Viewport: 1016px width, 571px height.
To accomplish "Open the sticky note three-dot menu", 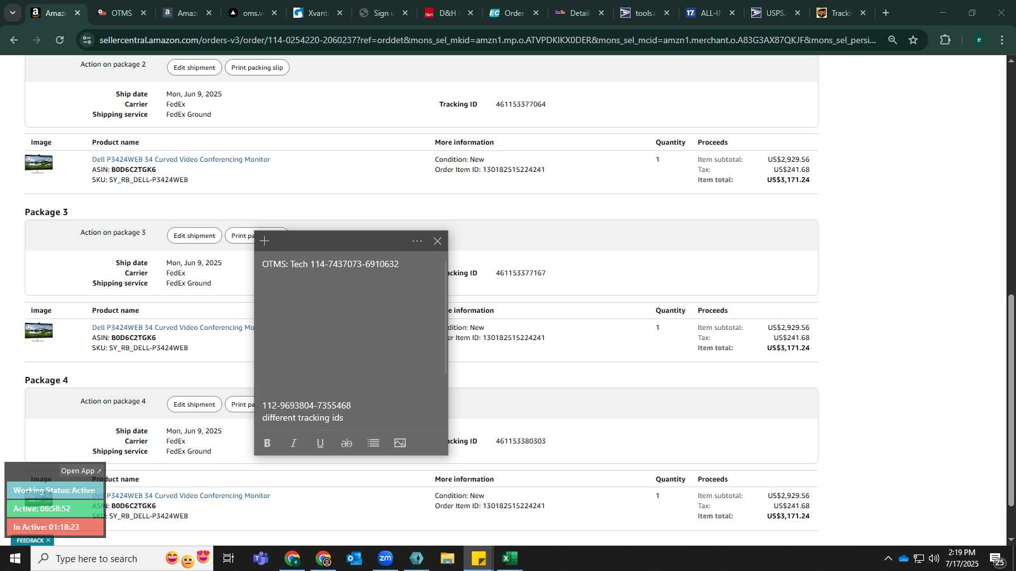I will click(417, 241).
